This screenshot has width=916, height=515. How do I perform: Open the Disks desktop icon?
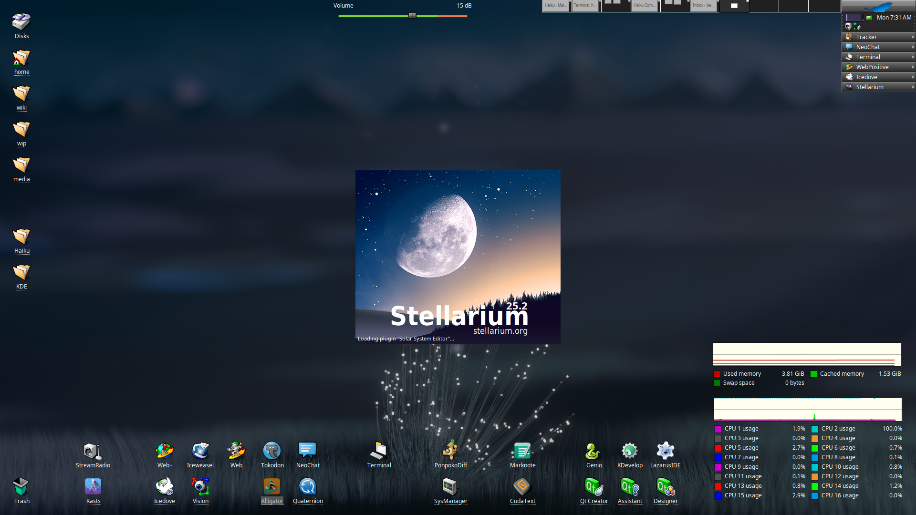click(21, 22)
